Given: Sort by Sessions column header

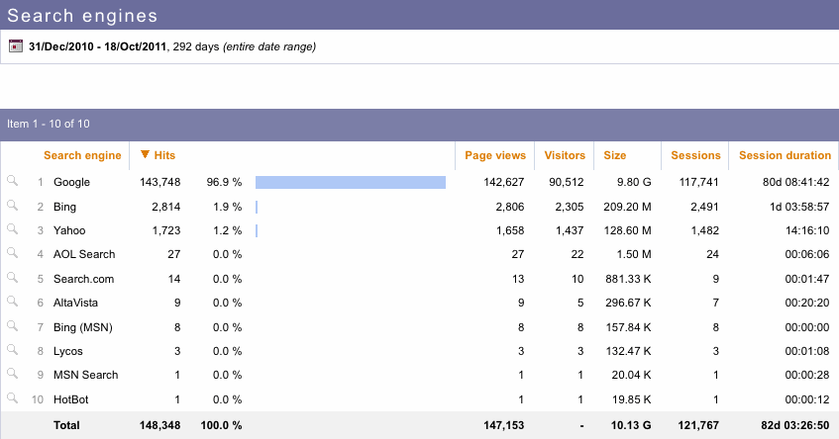Looking at the screenshot, I should tap(695, 155).
